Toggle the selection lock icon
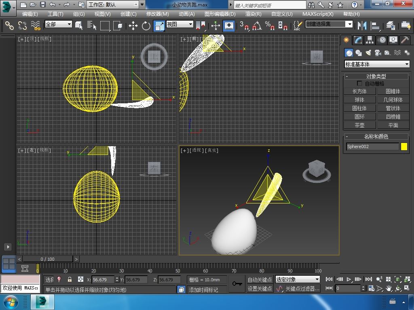Viewport: 414px width, 310px height. 70,279
